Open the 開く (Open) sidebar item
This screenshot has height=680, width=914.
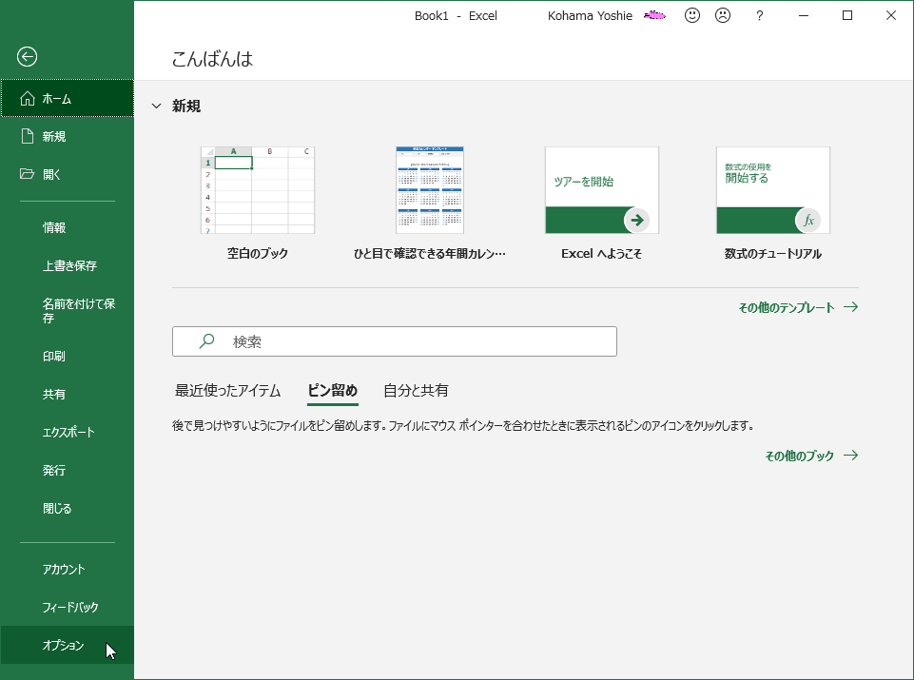click(x=55, y=173)
